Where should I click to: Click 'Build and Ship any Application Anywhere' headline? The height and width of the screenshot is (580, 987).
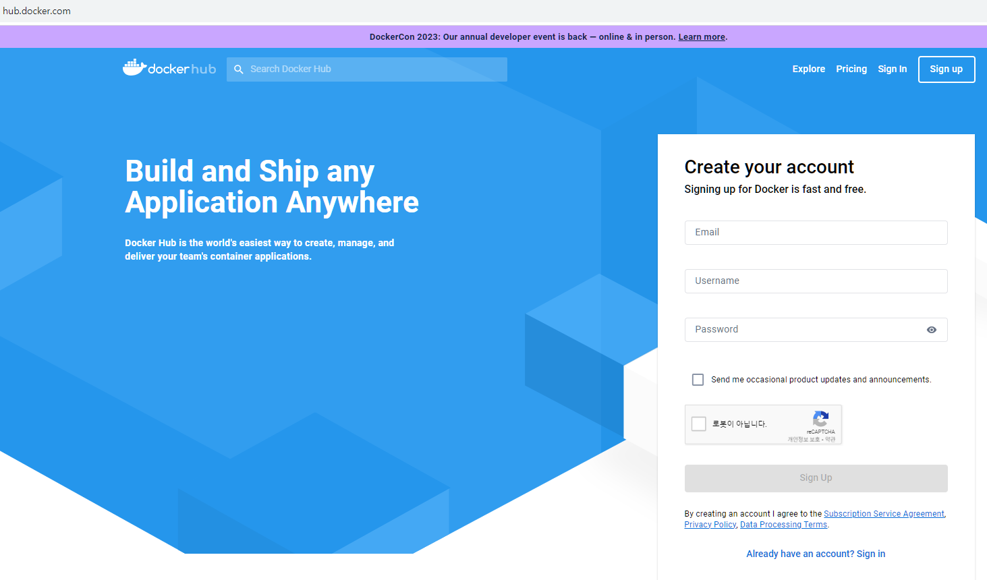point(272,187)
